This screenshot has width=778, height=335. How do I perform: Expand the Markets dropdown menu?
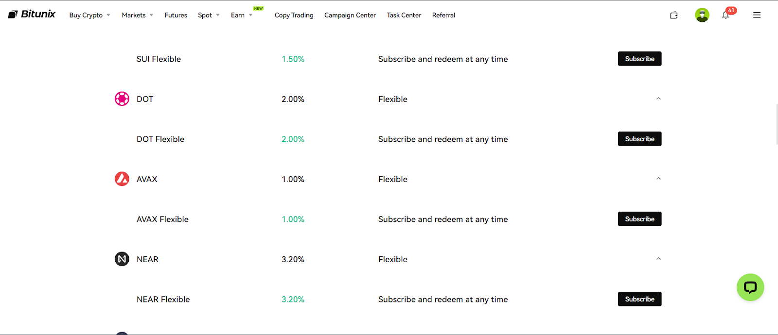[138, 15]
